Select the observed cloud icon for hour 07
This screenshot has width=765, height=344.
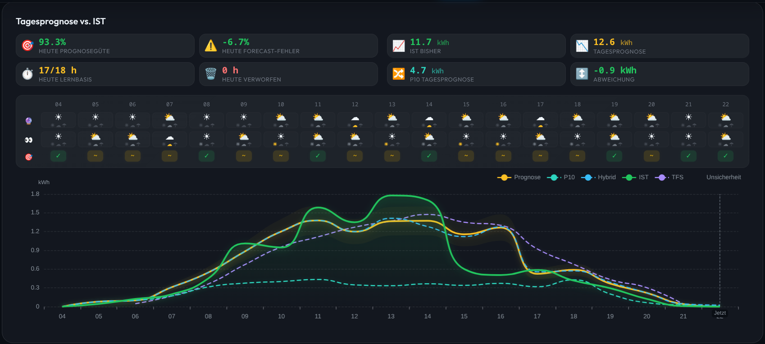coord(169,137)
